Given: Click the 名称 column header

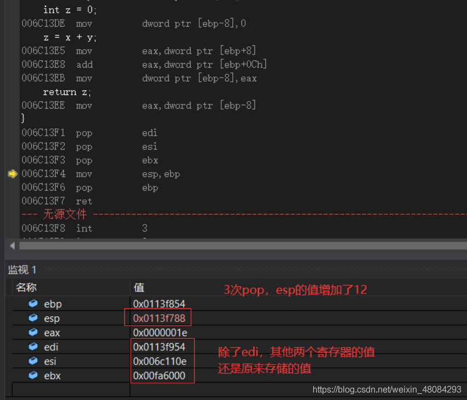Looking at the screenshot, I should [26, 287].
